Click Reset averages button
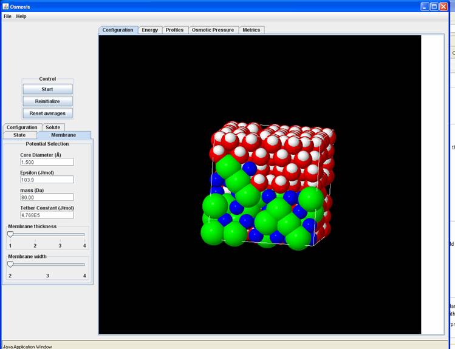 coord(47,114)
